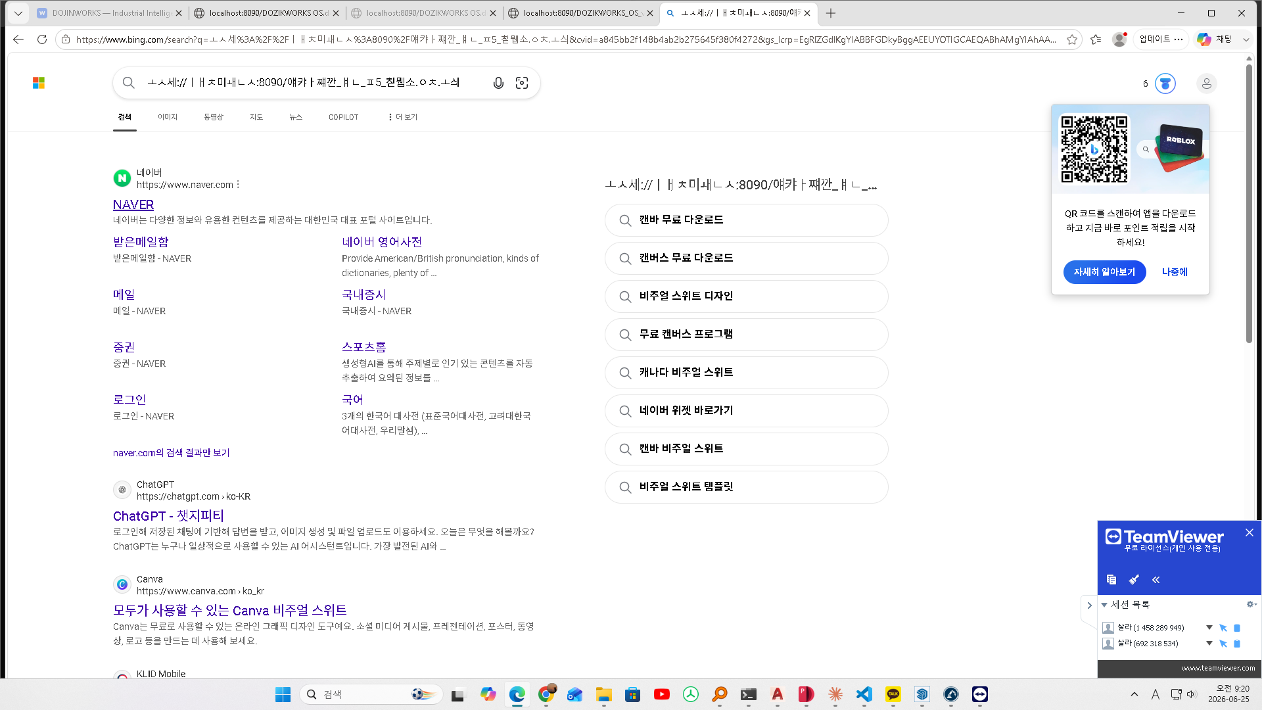This screenshot has width=1262, height=710.
Task: Switch to the 지도 search tab
Action: (256, 117)
